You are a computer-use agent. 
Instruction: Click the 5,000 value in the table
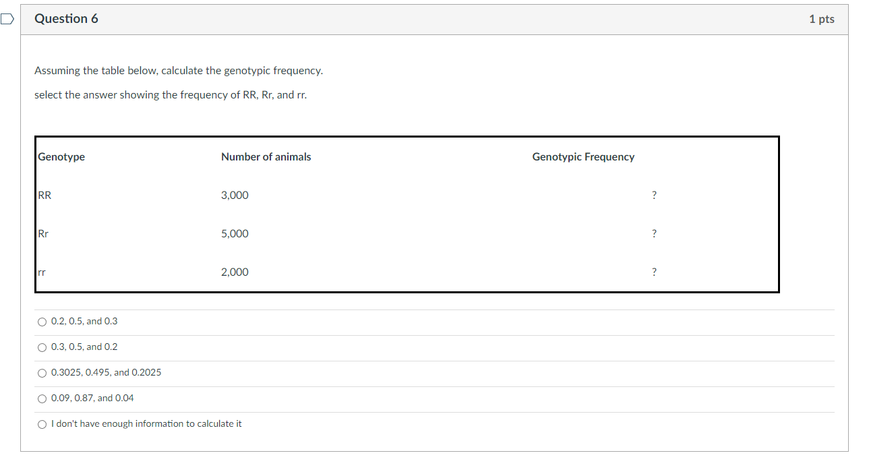235,233
